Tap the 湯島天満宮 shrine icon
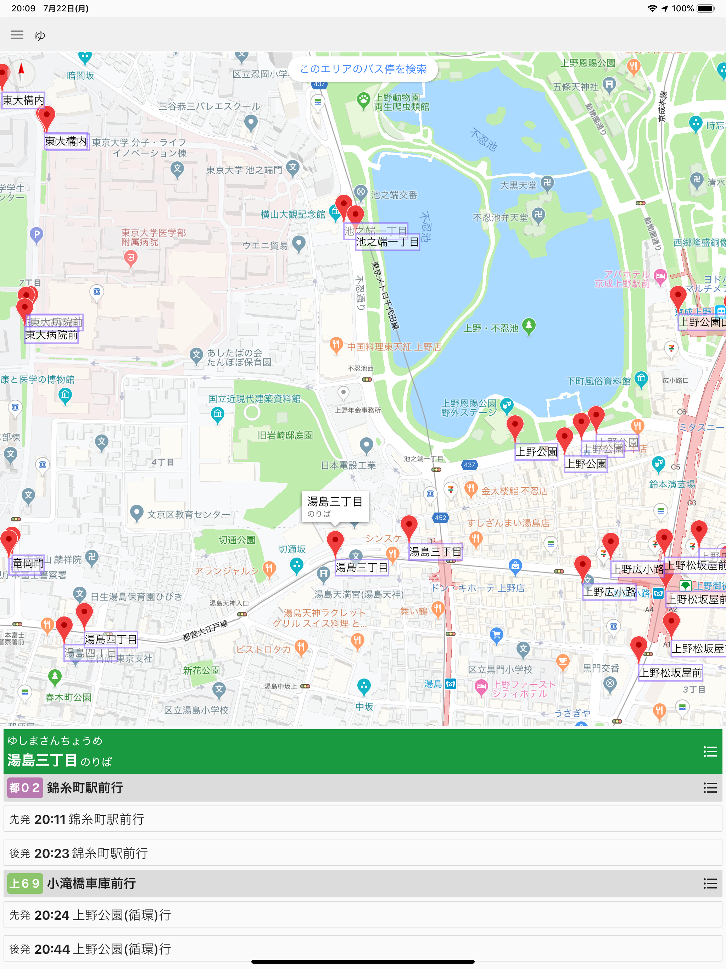The image size is (726, 969). (323, 574)
